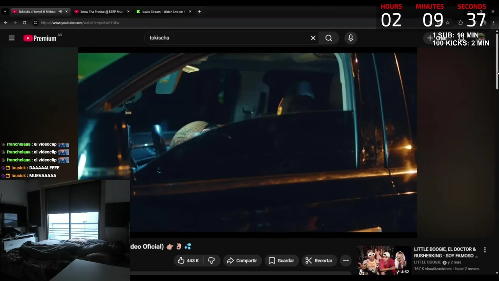The image size is (499, 281).
Task: Open the YouTube account avatar
Action: click(x=481, y=38)
